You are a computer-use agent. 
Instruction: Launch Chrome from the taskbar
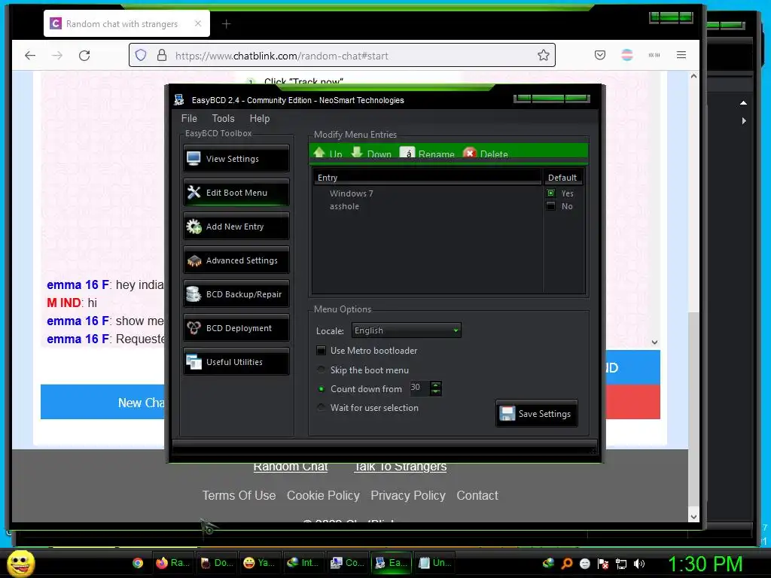pos(138,563)
